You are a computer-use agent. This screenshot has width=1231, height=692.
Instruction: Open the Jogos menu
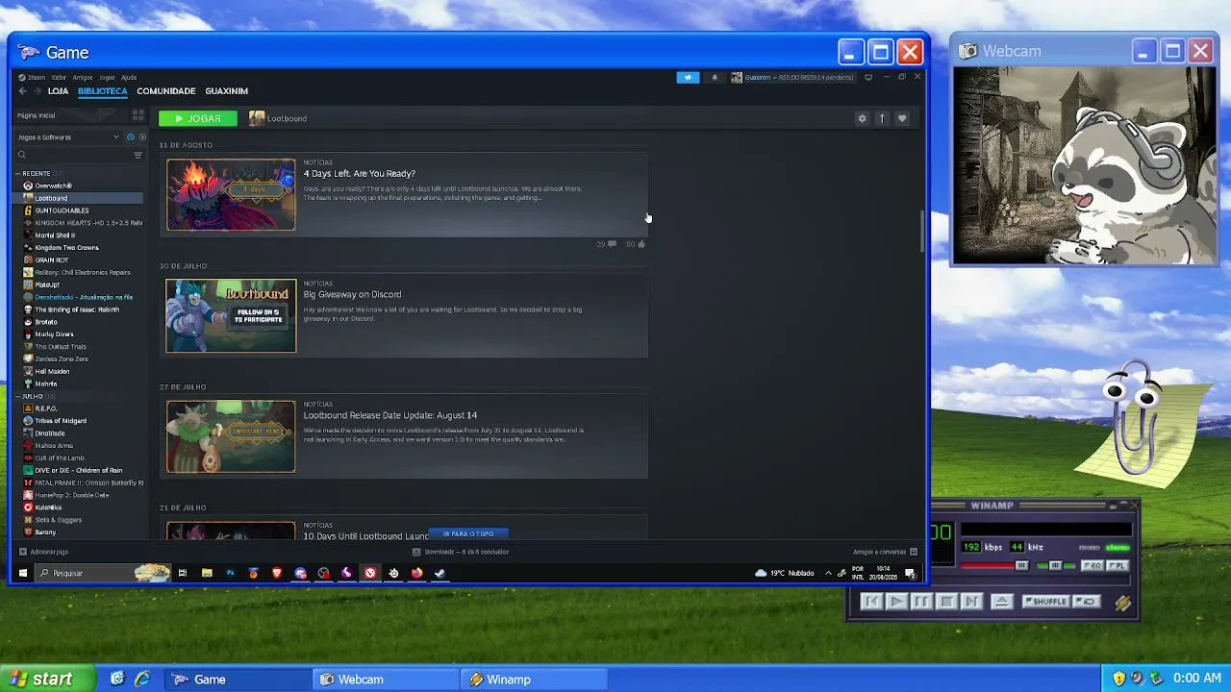click(x=107, y=77)
